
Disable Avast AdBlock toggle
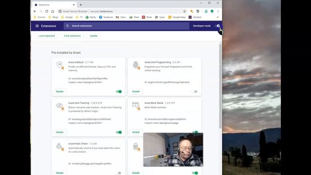(x=119, y=91)
